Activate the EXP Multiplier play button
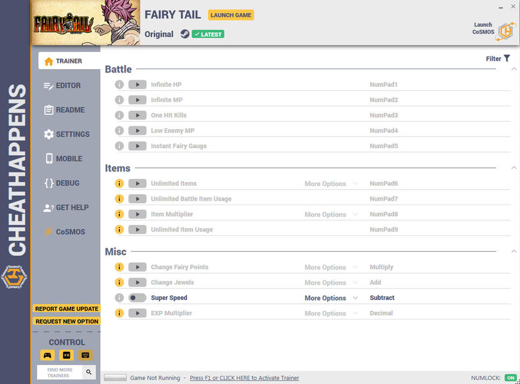The image size is (520, 384). point(138,313)
